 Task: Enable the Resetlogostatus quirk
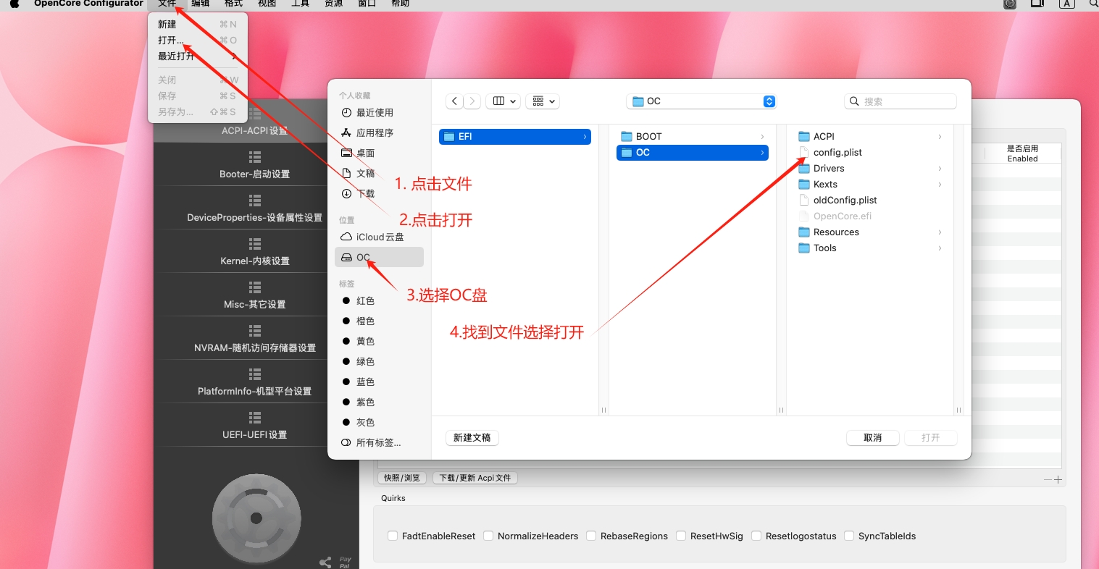pos(756,536)
